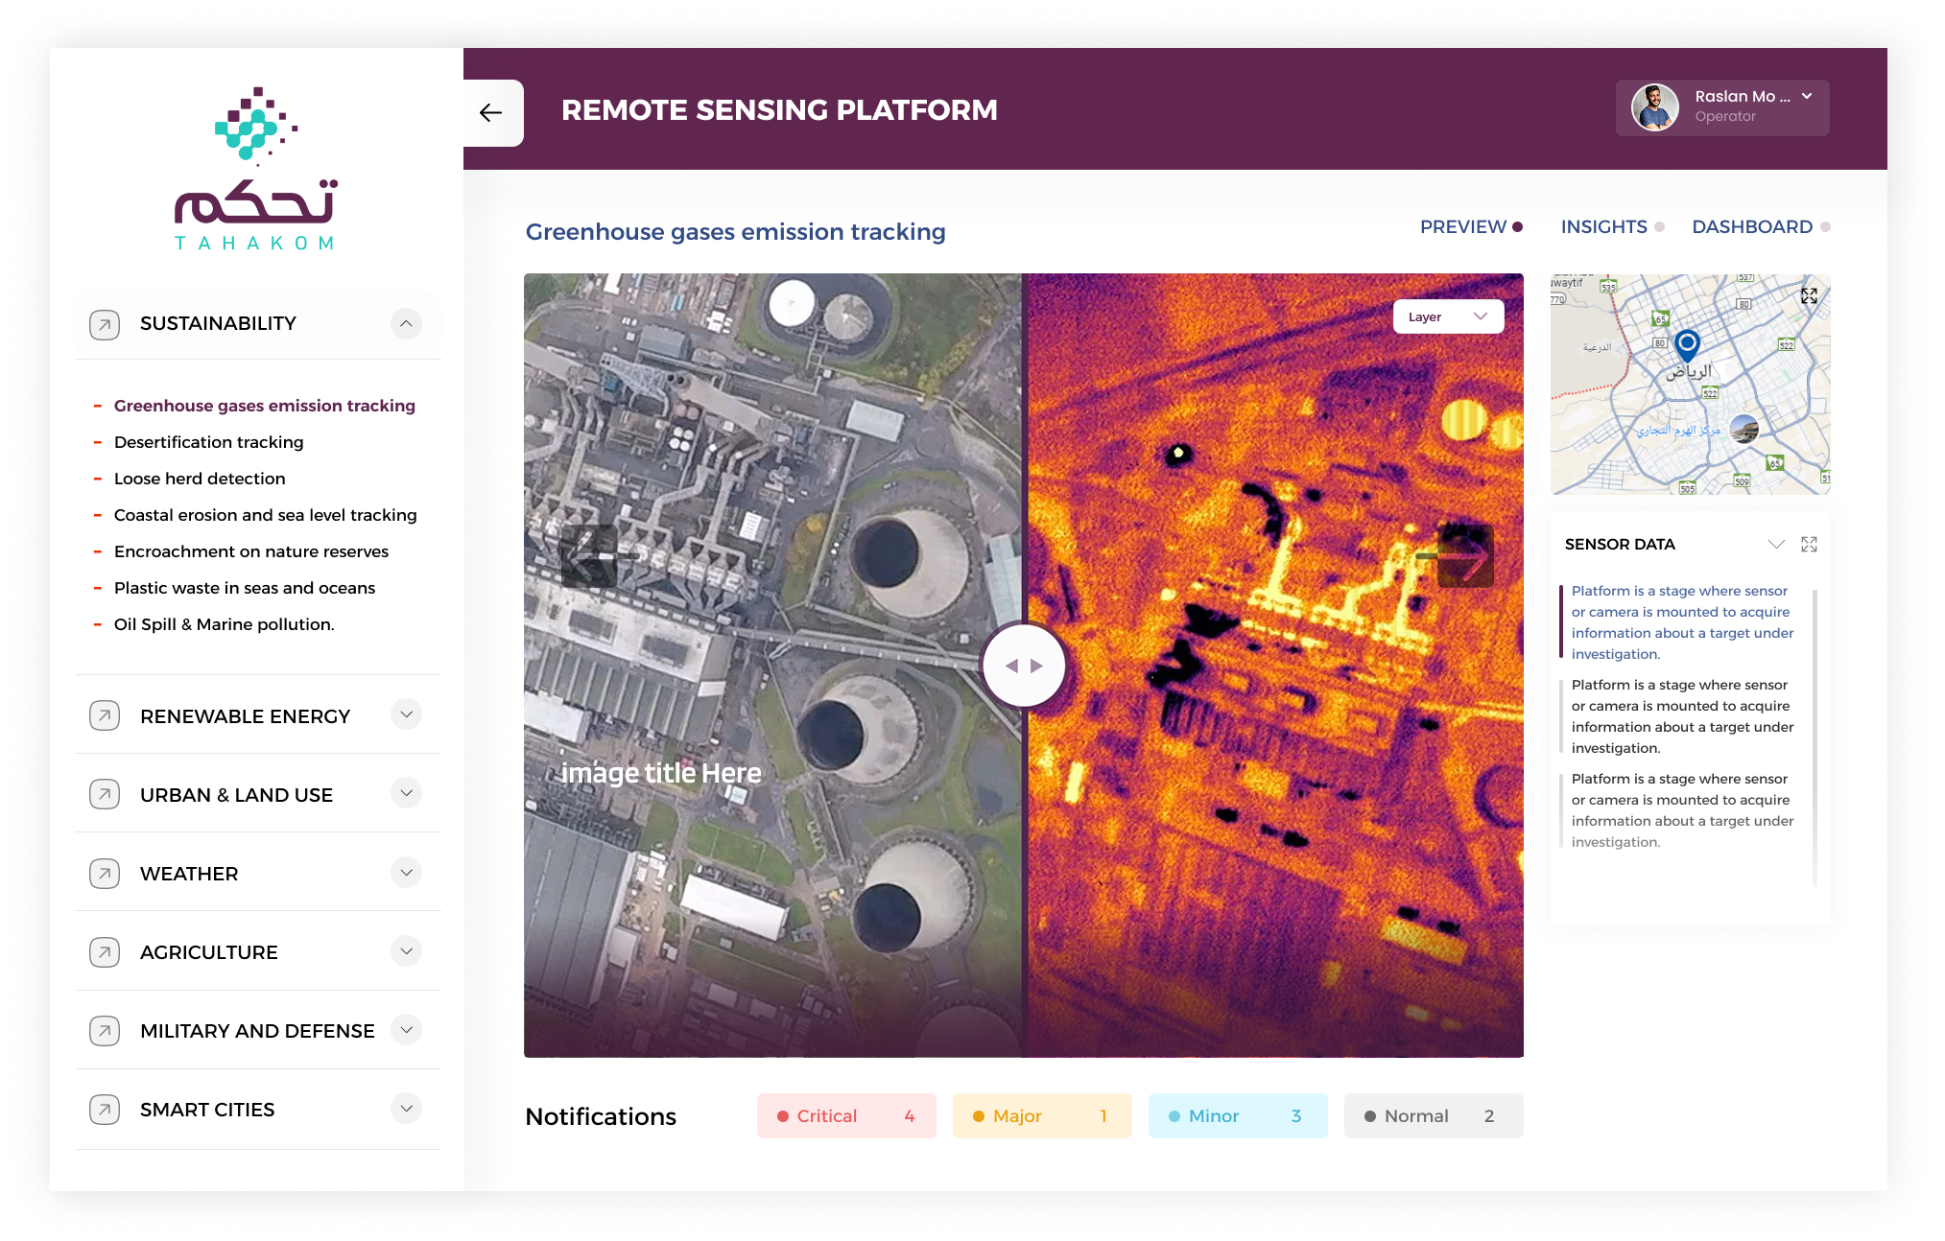Expand the Agriculture section chevron
This screenshot has width=1945, height=1241.
tap(406, 950)
